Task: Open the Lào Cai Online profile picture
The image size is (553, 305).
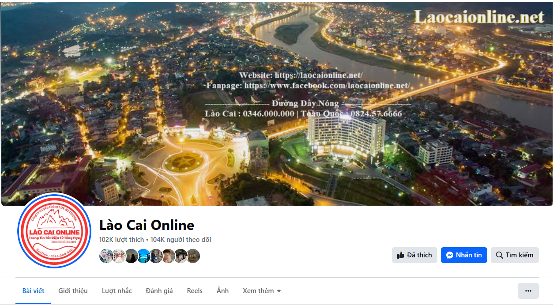Action: coord(54,231)
